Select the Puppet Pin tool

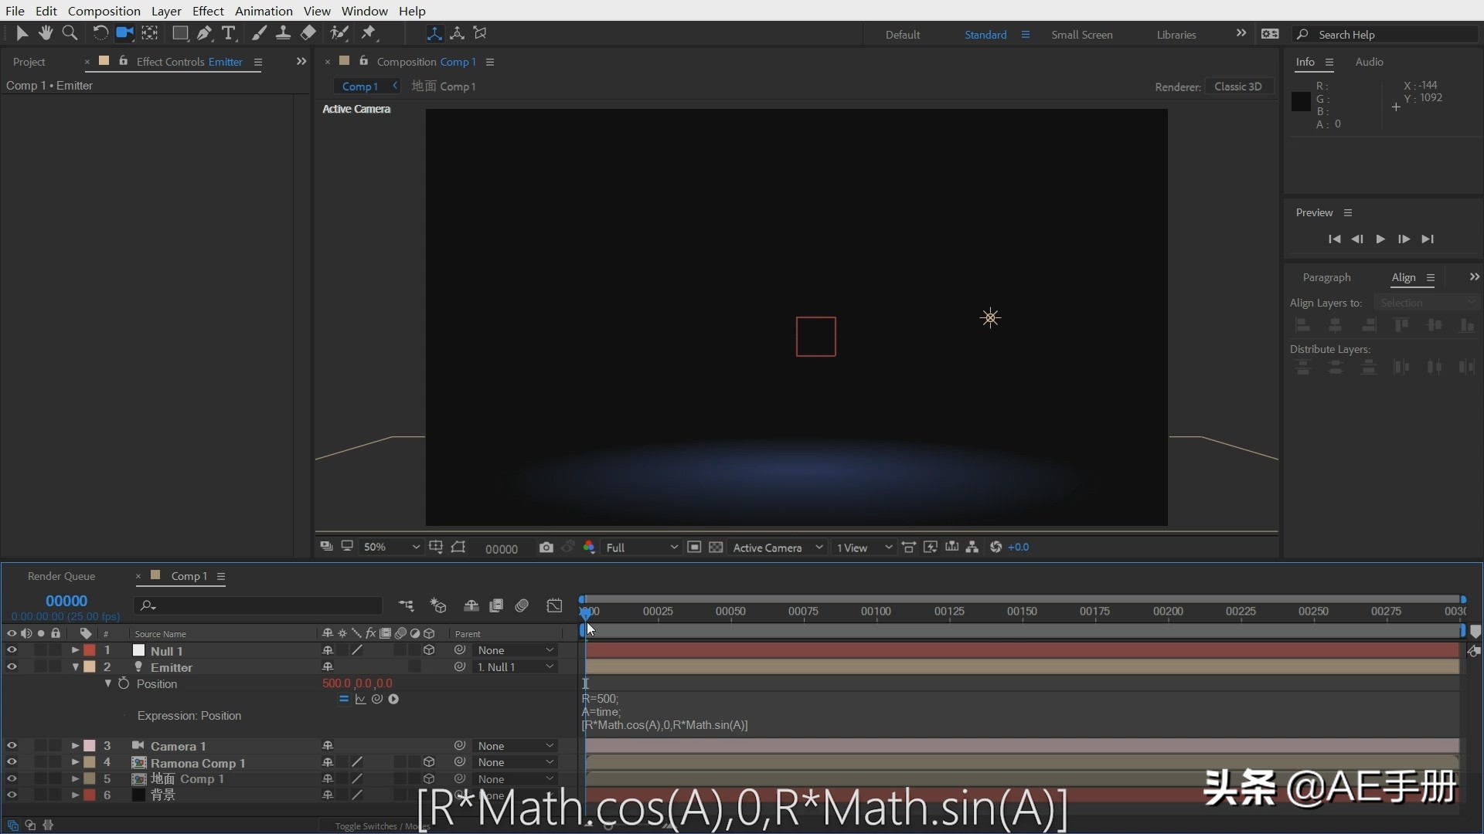click(x=369, y=32)
